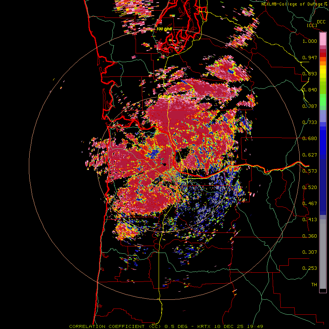The width and height of the screenshot is (329, 329).
Task: Click the black KRTX radar site dot
Action: click(165, 164)
